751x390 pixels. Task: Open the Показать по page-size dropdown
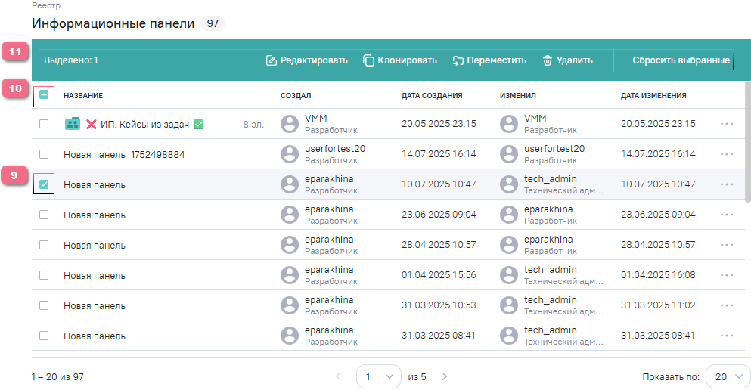728,376
